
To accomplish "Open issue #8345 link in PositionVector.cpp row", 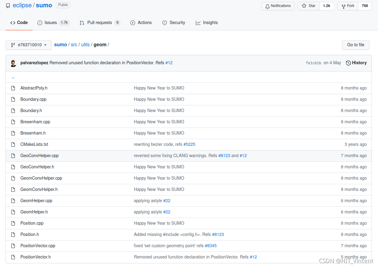I will click(211, 246).
